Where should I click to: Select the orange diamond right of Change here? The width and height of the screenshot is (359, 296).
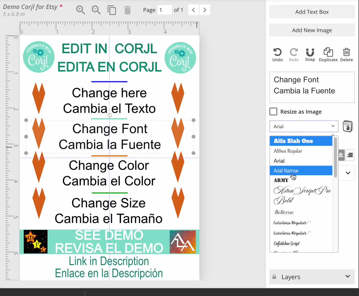pos(178,98)
